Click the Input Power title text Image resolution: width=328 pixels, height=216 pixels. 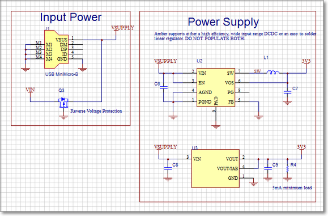pyautogui.click(x=71, y=17)
